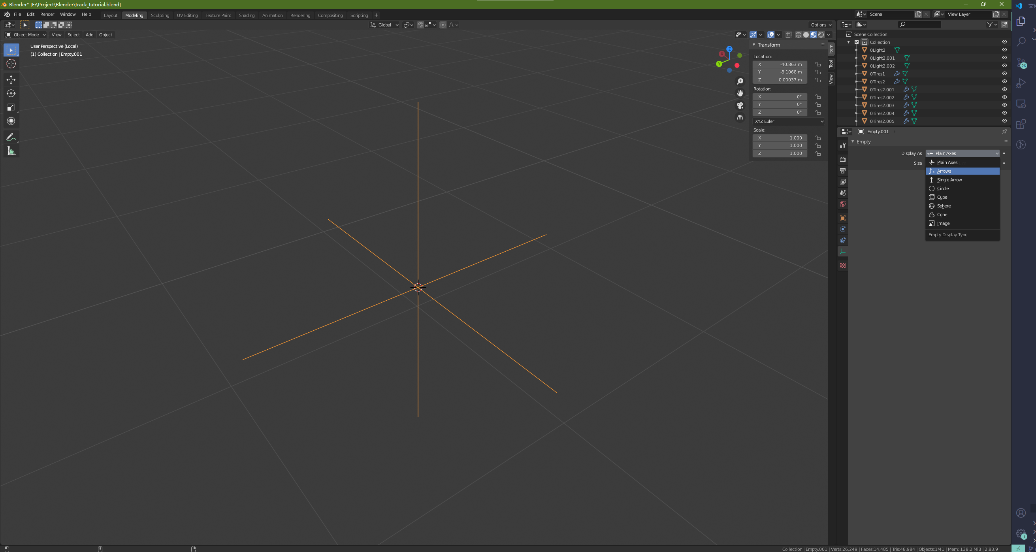
Task: Toggle Collection checkbox in outliner
Action: [x=856, y=42]
